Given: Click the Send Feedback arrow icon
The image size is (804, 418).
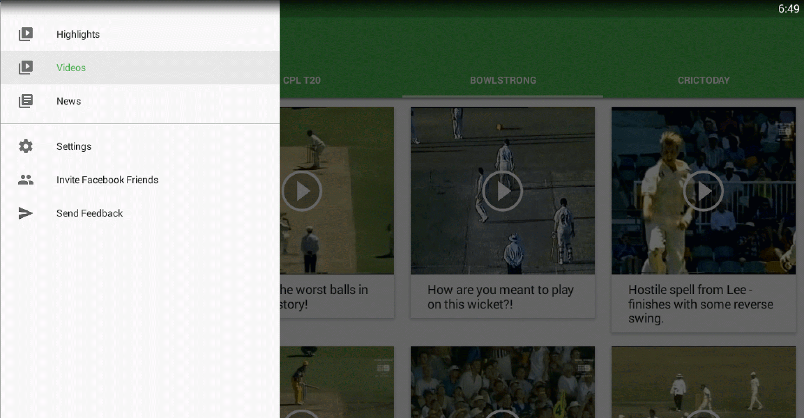Looking at the screenshot, I should pos(26,213).
